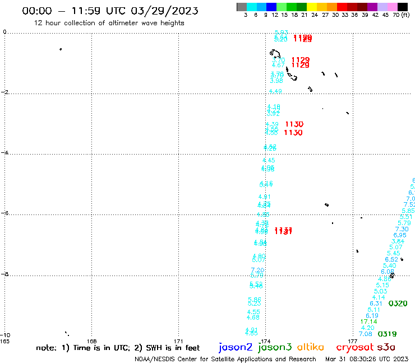
Task: Click the 6.19 wave height value
Action: point(372,316)
